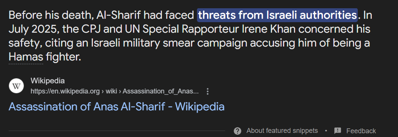
Task: Click the Feedback text link
Action: tap(361, 131)
